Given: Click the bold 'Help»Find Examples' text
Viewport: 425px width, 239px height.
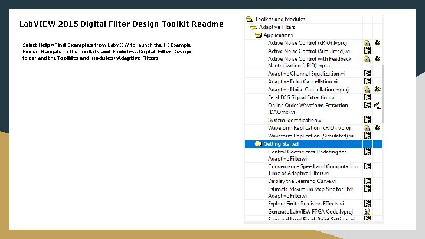Looking at the screenshot, I should point(66,45).
